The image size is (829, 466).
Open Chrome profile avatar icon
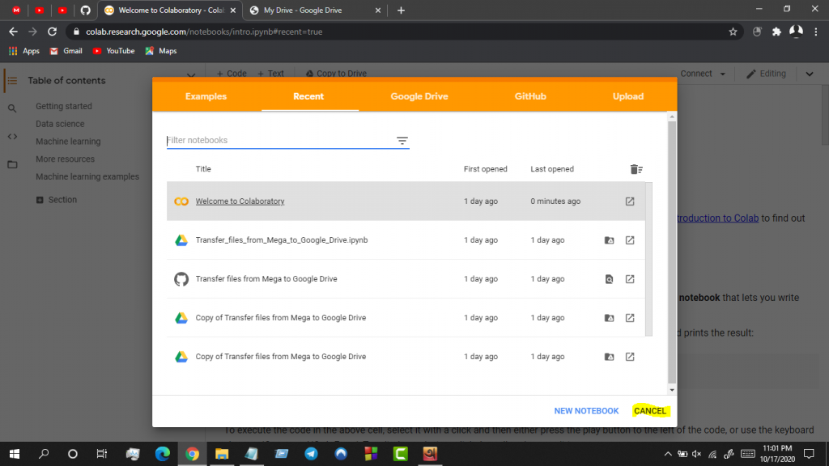(x=797, y=32)
